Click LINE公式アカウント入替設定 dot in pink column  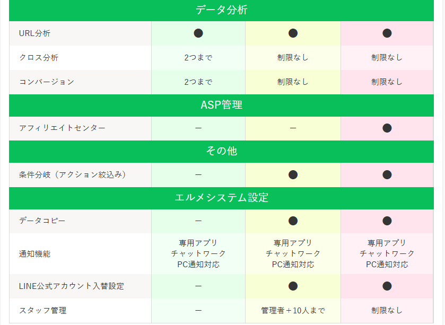coord(387,286)
